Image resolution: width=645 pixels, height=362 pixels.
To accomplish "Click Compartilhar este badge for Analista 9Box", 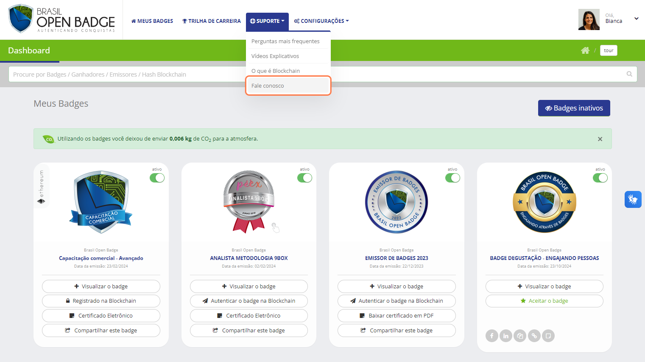I will click(x=249, y=331).
